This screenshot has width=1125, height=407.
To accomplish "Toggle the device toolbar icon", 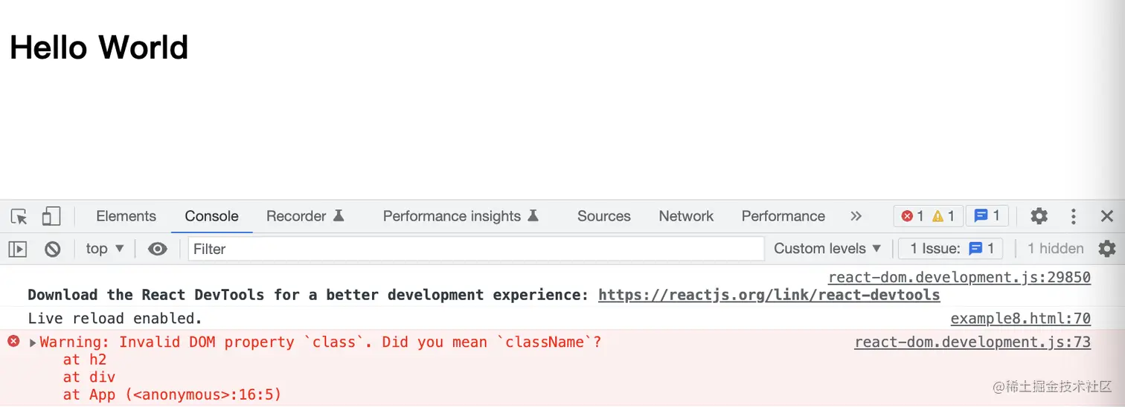I will (51, 216).
